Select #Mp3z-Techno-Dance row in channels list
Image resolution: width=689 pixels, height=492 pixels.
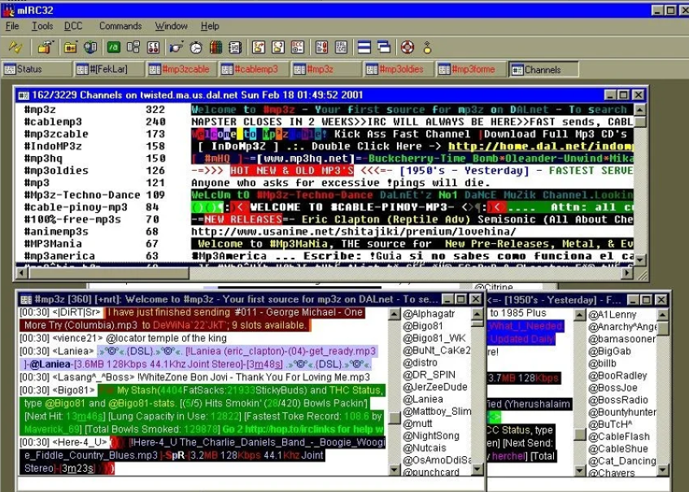coord(325,194)
